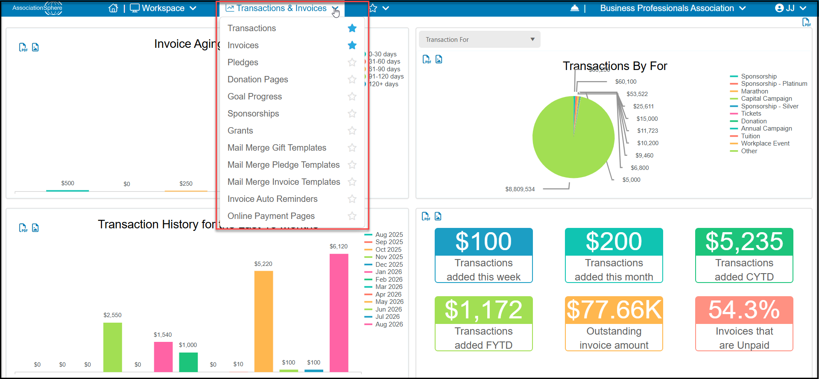Collapse the Transactions & Invoices menu
The height and width of the screenshot is (379, 819).
pos(282,8)
